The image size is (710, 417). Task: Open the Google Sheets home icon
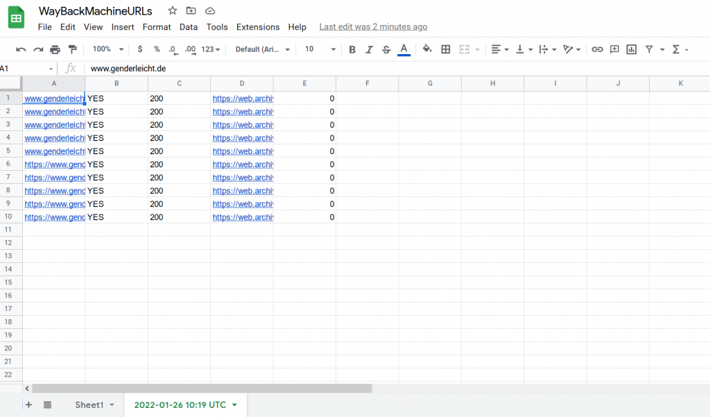[17, 17]
